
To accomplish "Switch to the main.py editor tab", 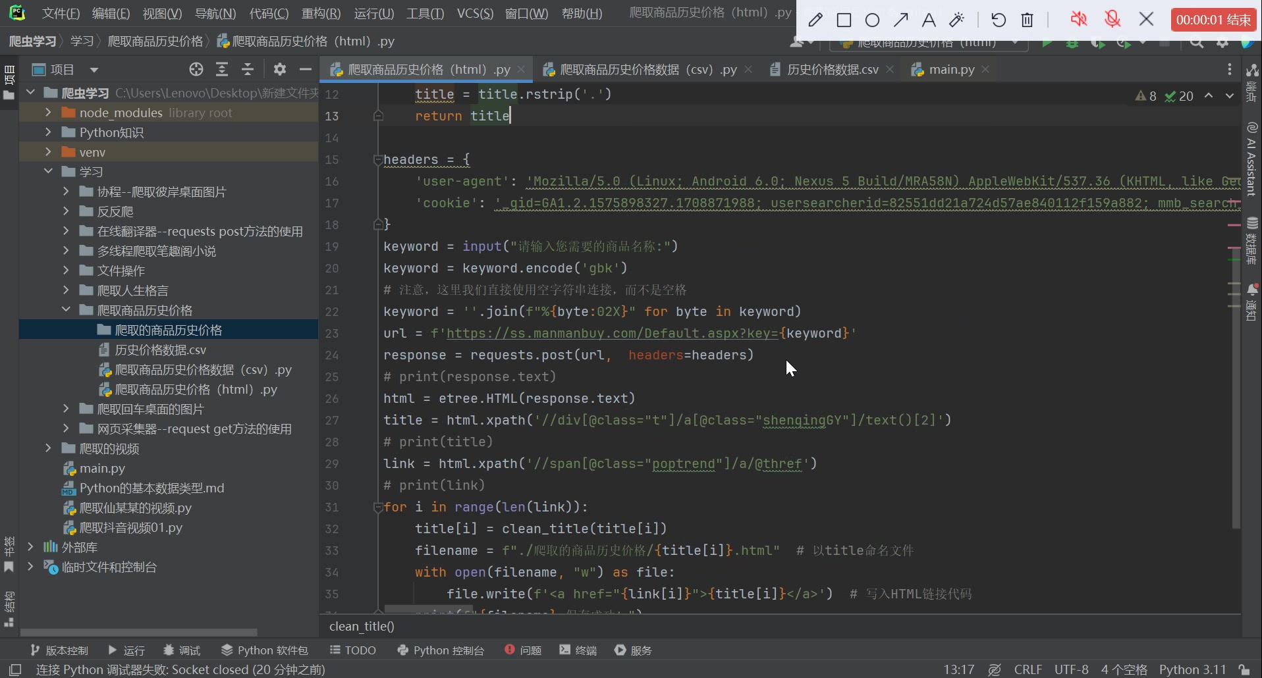I will (x=950, y=70).
